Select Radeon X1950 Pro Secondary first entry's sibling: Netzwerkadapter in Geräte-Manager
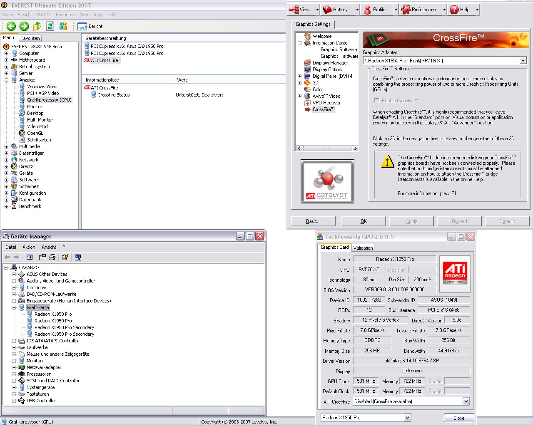 click(44, 367)
